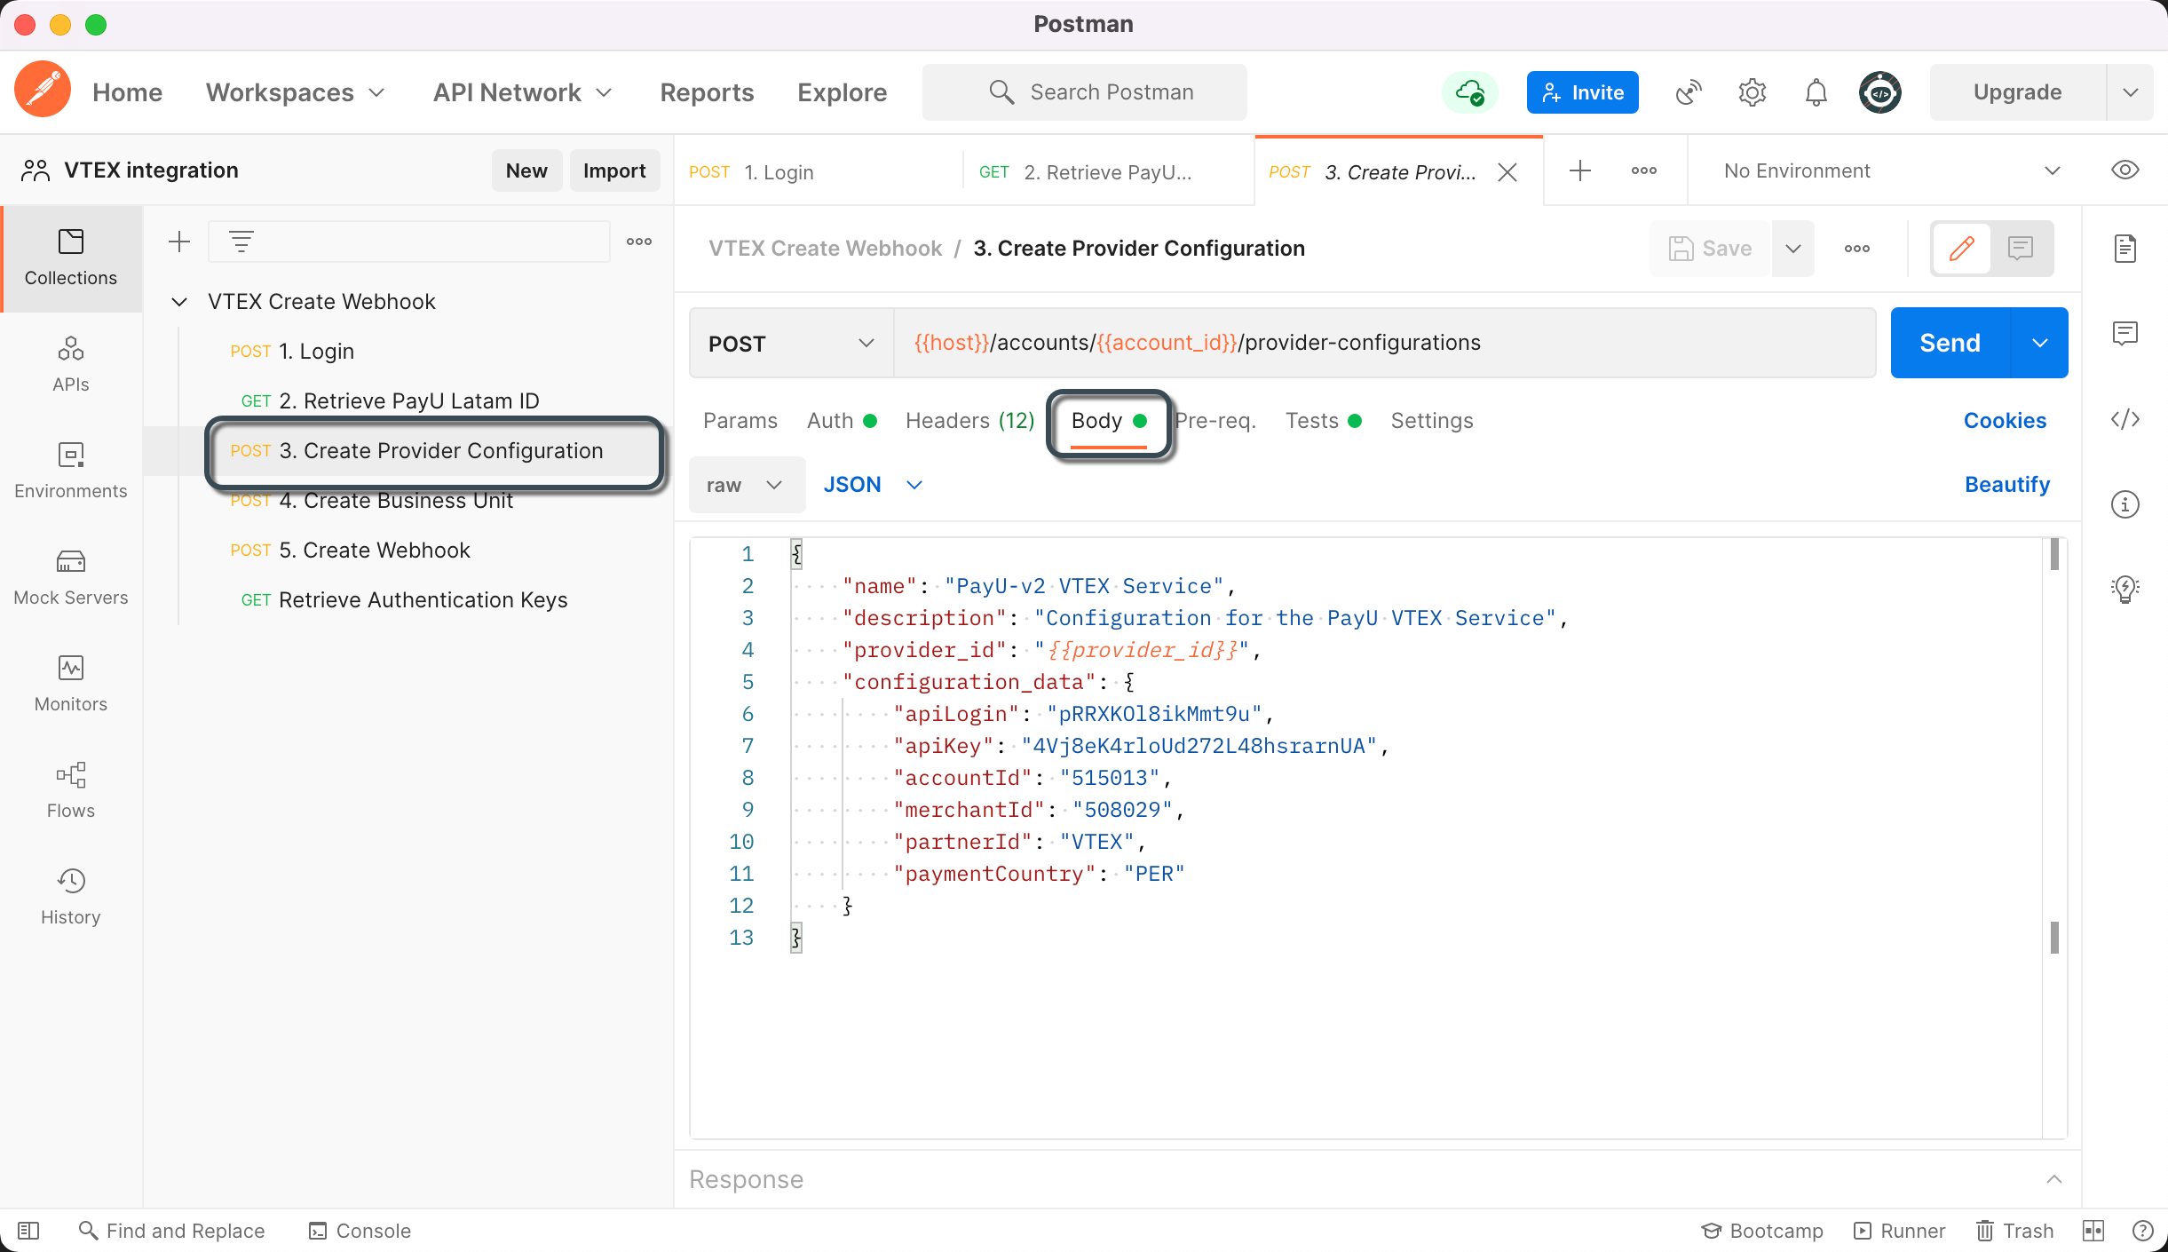Click the Postman logo icon

(43, 91)
